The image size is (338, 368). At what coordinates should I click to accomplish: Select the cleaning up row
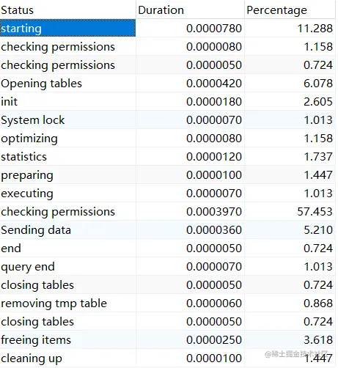coord(168,358)
